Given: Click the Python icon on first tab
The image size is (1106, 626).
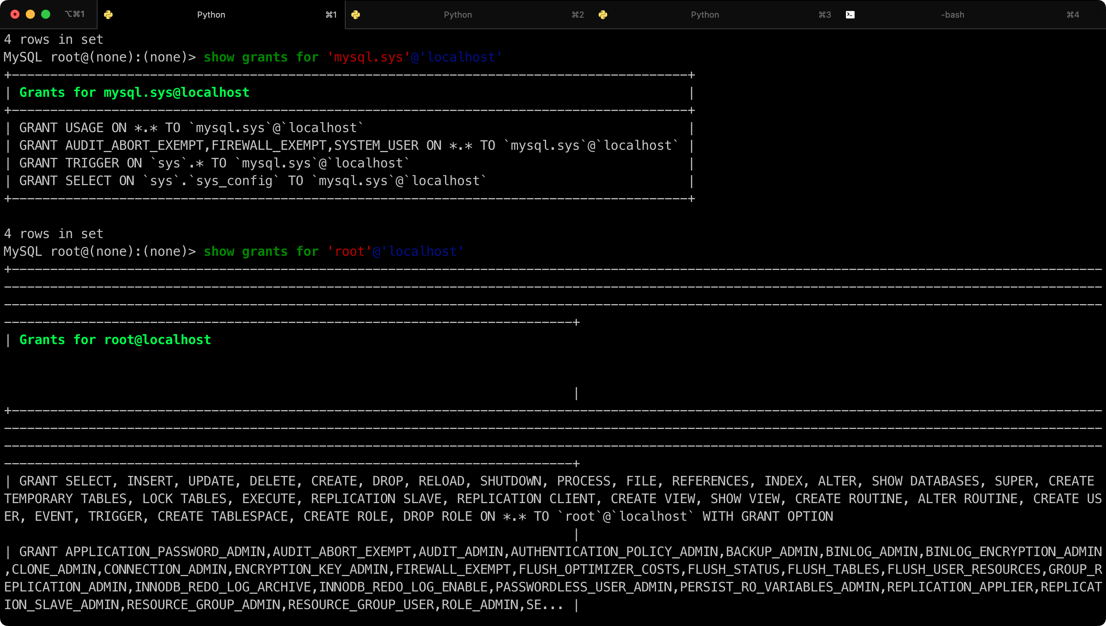Looking at the screenshot, I should pyautogui.click(x=108, y=15).
